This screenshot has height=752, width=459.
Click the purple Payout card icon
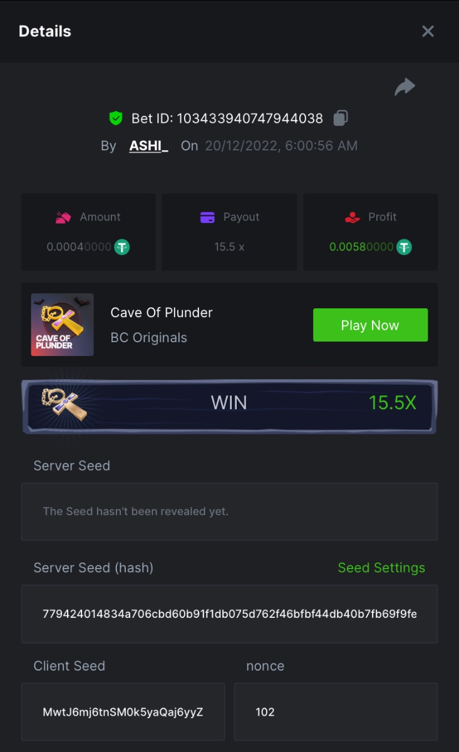207,217
